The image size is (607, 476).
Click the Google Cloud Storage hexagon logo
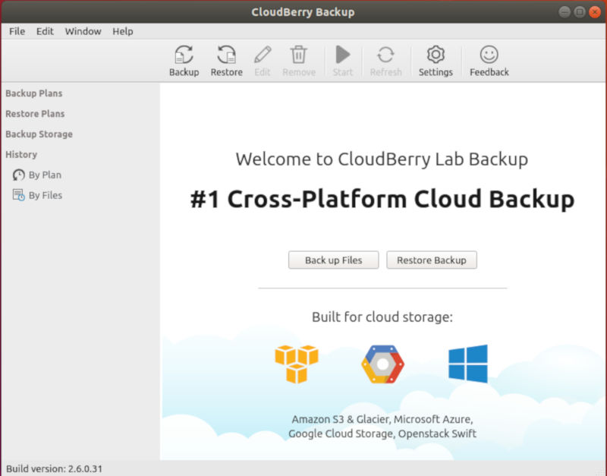pos(382,364)
